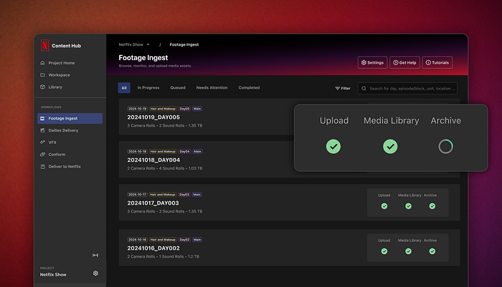Open project settings gear beside Netflix Show
Viewport: 502px width, 287px height.
(x=95, y=273)
